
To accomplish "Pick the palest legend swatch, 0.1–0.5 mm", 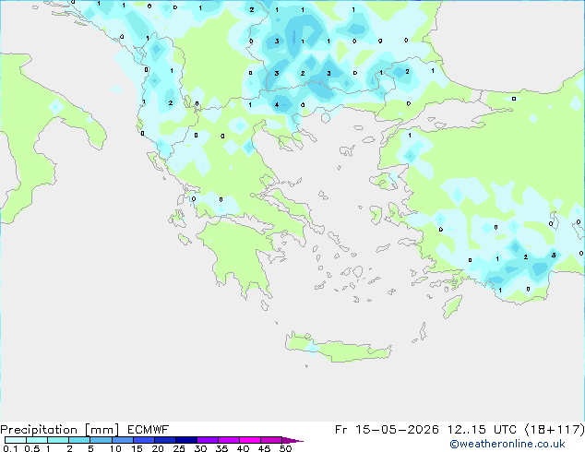I will [16, 440].
